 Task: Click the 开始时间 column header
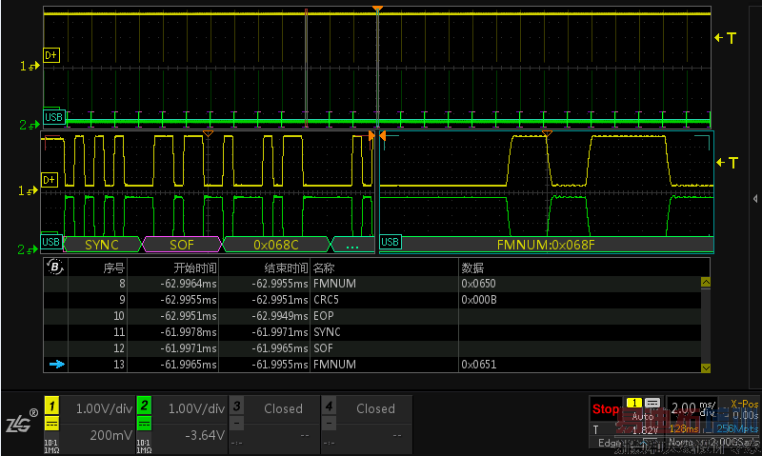pos(195,268)
